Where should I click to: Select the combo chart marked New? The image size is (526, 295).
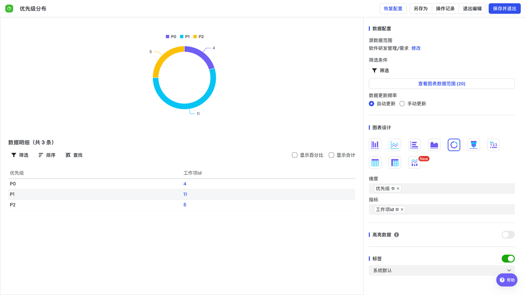[x=414, y=163]
